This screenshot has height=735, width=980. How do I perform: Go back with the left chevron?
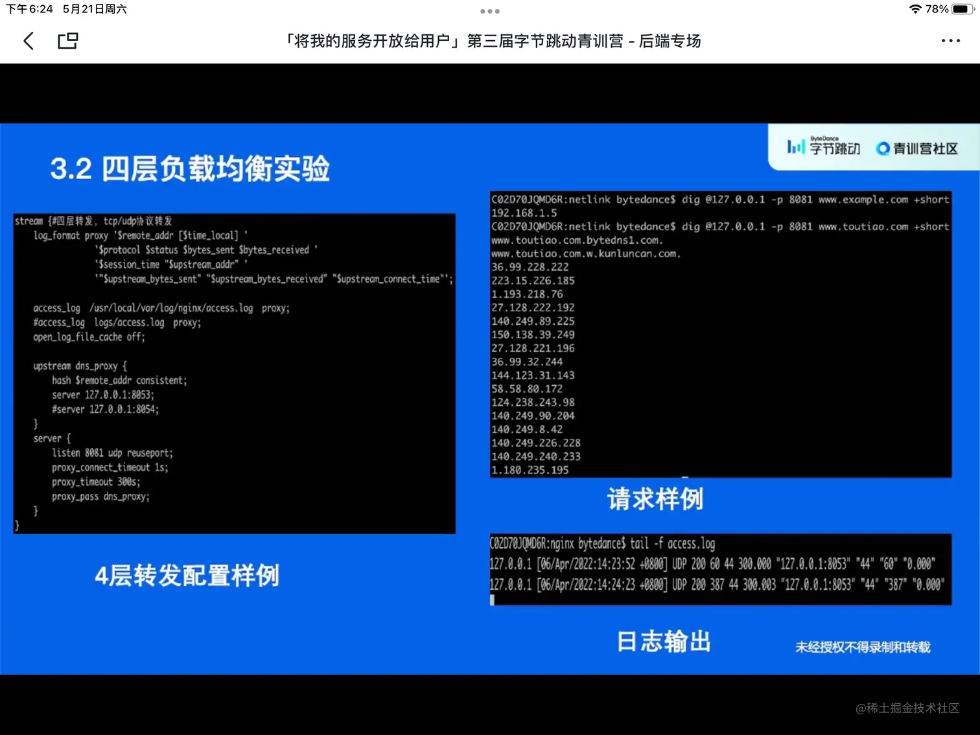click(29, 41)
